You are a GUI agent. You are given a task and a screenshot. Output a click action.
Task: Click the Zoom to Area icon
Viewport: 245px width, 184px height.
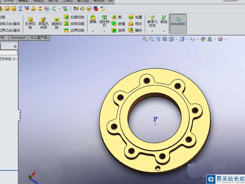click(151, 39)
